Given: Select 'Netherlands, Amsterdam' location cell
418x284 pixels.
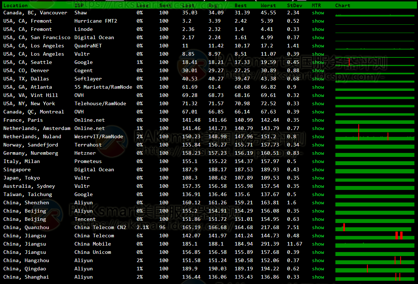Looking at the screenshot, I should 37,129.
